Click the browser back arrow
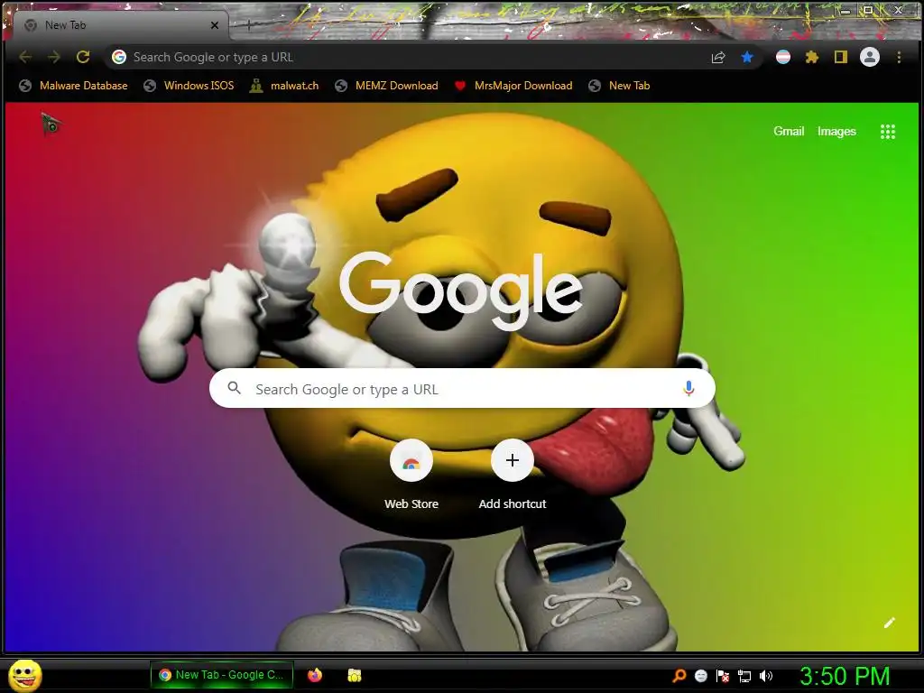Screen dimensions: 924x693 pos(25,57)
